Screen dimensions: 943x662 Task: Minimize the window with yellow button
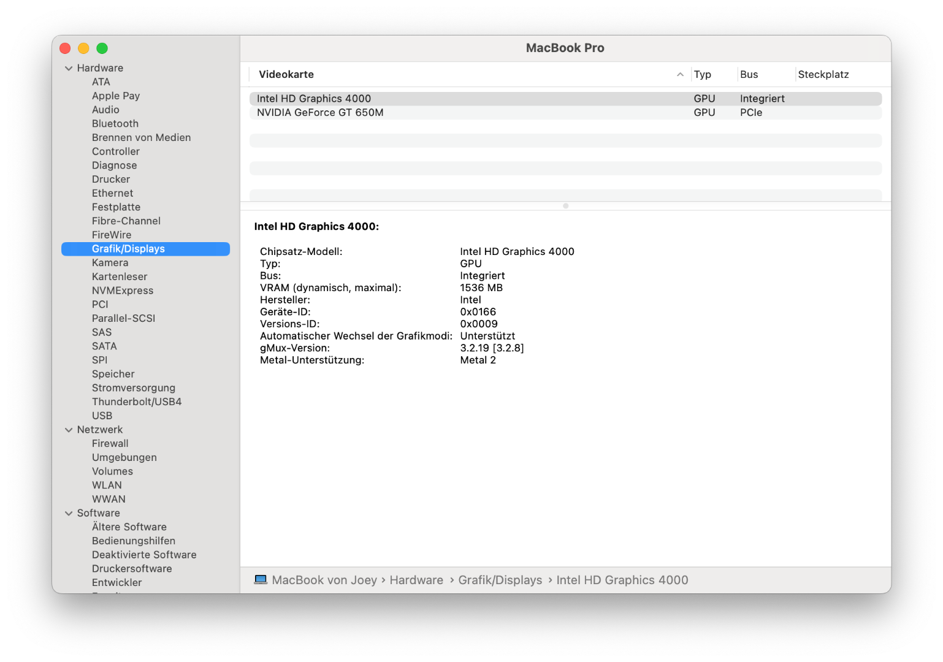(x=83, y=48)
